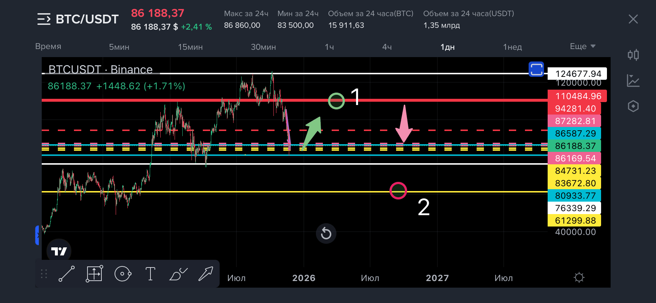656x303 pixels.
Task: Open chart axis settings gear icon
Action: 579,277
